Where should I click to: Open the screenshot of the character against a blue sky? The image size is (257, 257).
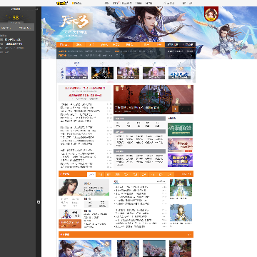click(181, 213)
